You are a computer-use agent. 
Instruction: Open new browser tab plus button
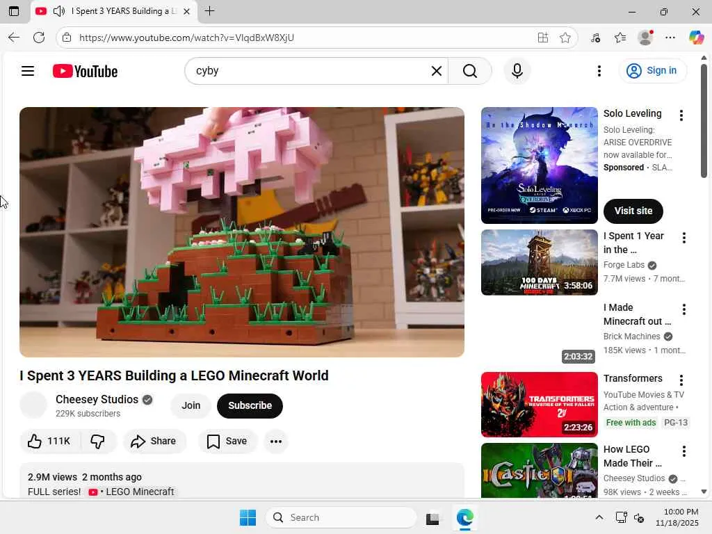coord(209,11)
